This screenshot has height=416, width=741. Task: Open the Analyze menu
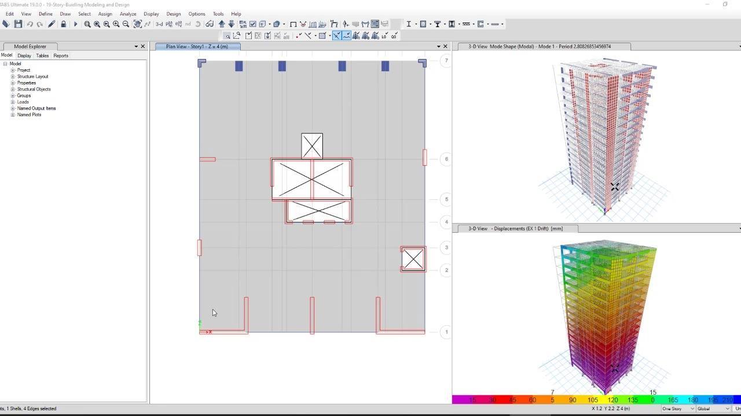pyautogui.click(x=128, y=14)
